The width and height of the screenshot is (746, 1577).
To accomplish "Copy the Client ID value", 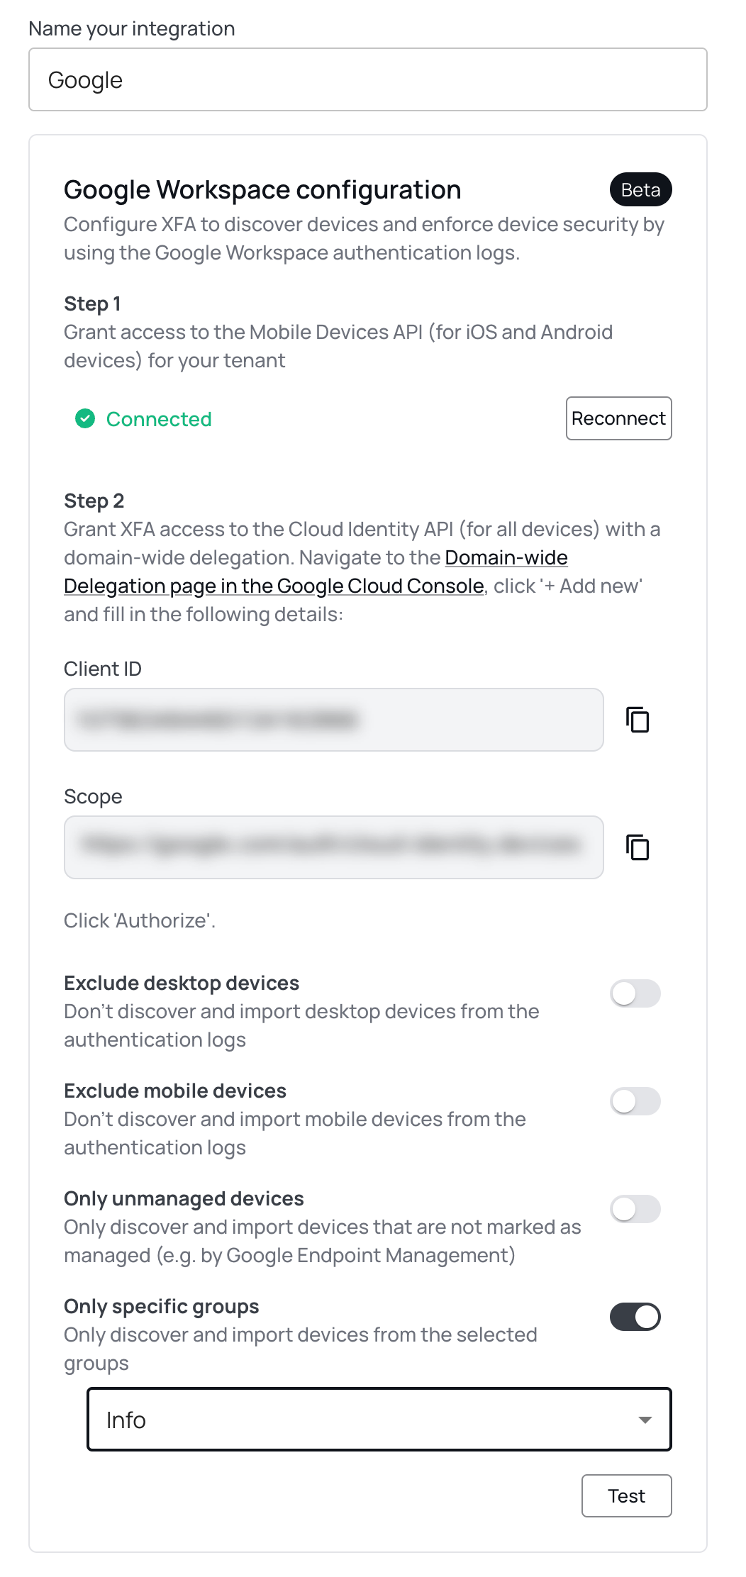I will click(x=638, y=720).
